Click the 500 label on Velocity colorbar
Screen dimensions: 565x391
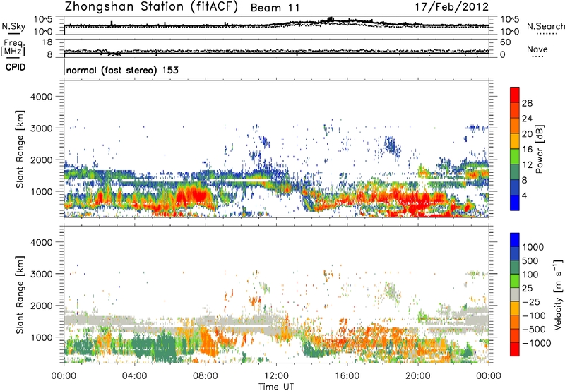[x=530, y=261]
